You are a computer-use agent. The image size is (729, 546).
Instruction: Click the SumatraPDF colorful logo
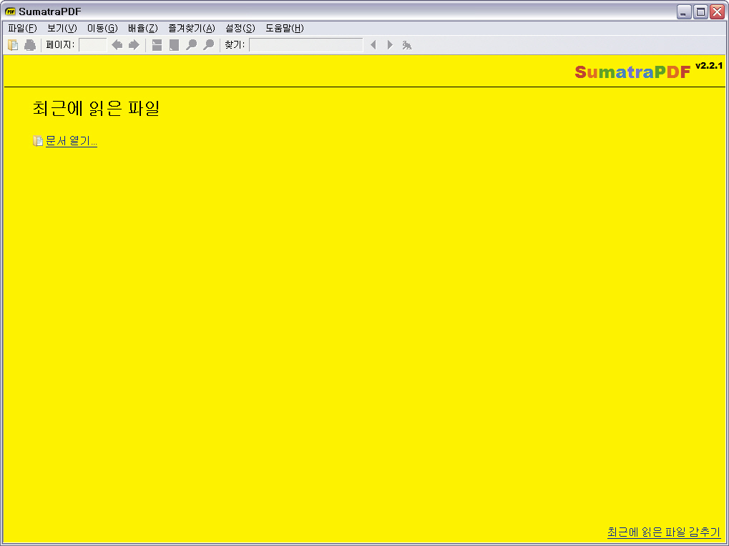click(632, 72)
